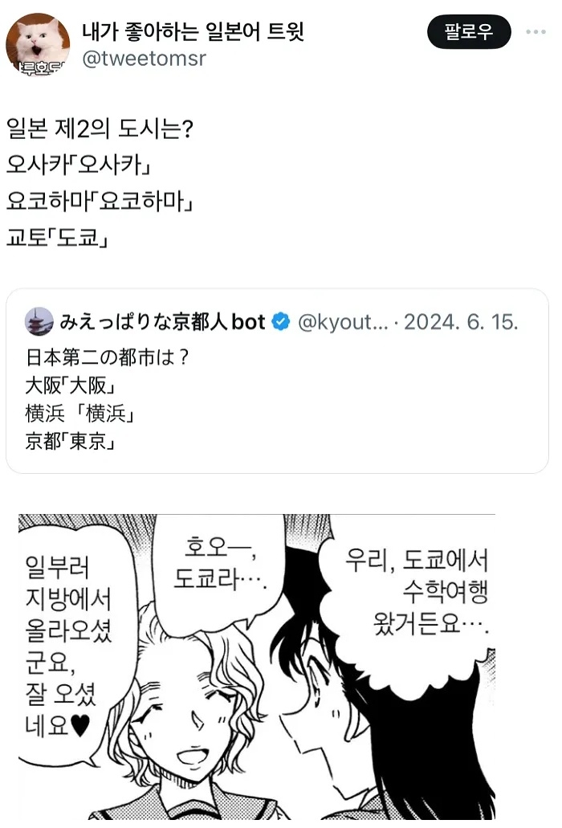Click the 京都「東京」 line in quote
Viewport: 562px width, 828px height.
pyautogui.click(x=70, y=441)
